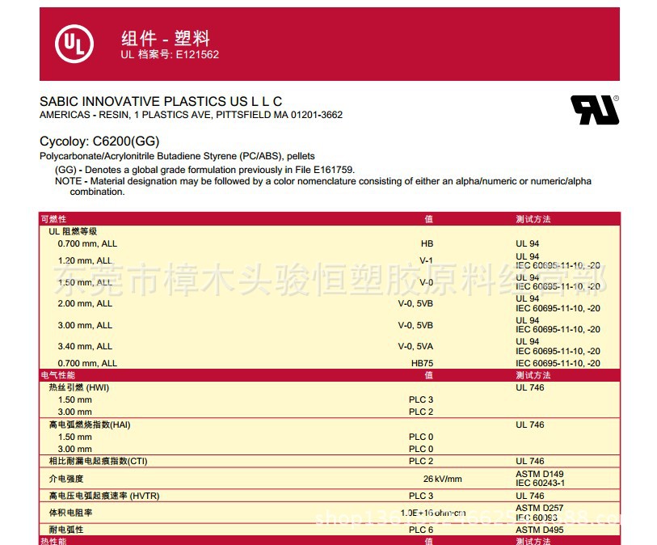Click the 'V-0, 5VA' rating value
The height and width of the screenshot is (545, 657).
(415, 346)
